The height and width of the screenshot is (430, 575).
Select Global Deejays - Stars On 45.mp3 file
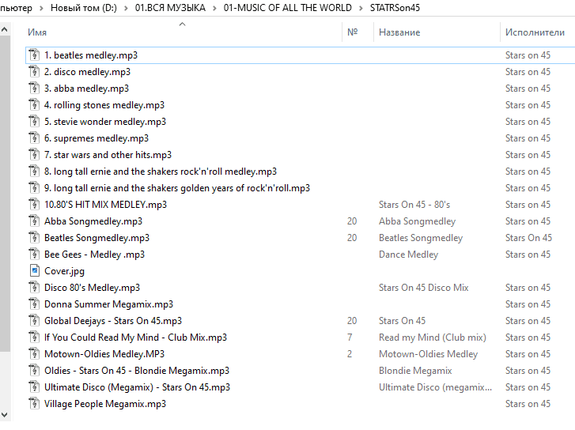[x=112, y=321]
